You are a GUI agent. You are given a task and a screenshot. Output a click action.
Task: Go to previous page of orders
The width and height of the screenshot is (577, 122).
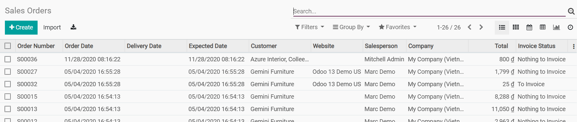coord(470,27)
